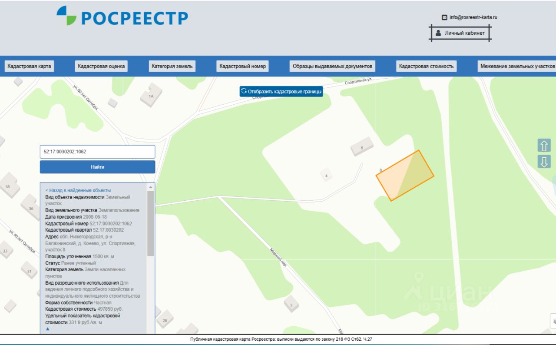Image resolution: width=556 pixels, height=345 pixels.
Task: Collapse details with blue triangle arrow
Action: click(48, 329)
